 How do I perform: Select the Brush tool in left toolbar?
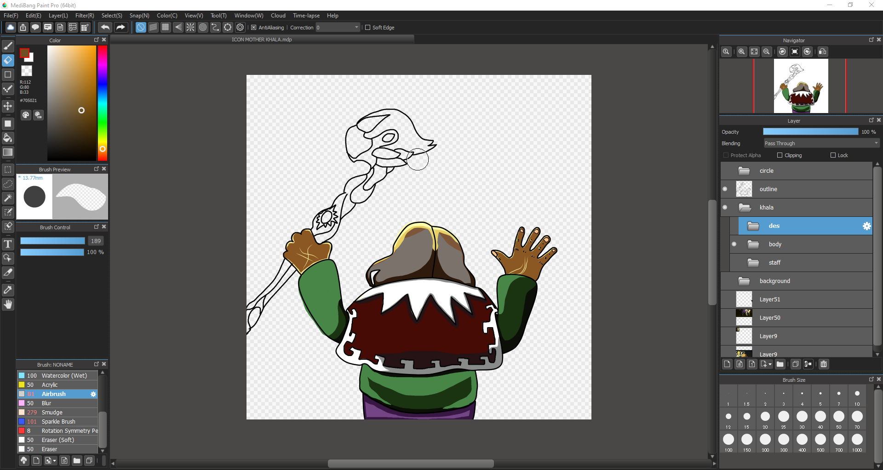(8, 46)
